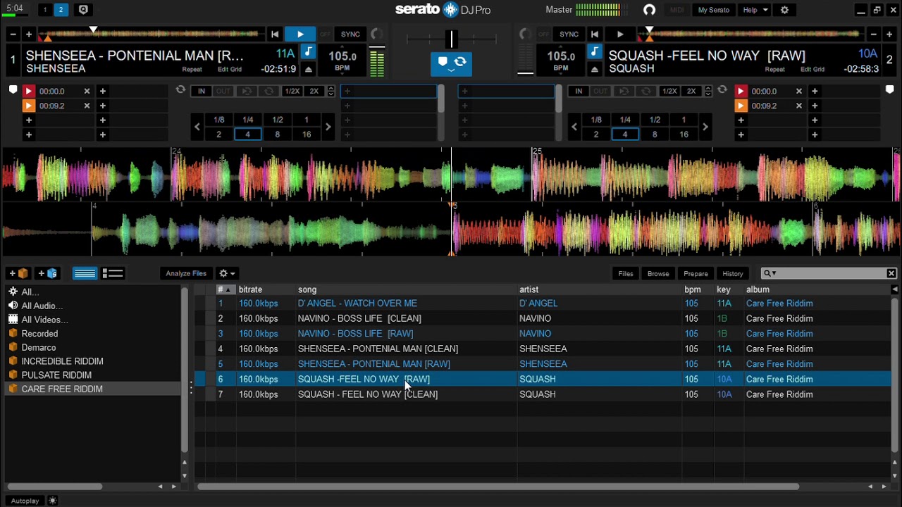
Task: Trigger the orange 00:09.2 cue on right deck
Action: coord(741,106)
